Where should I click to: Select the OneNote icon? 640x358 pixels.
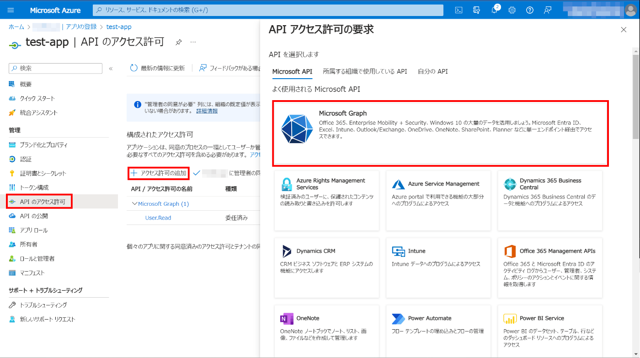(x=287, y=319)
